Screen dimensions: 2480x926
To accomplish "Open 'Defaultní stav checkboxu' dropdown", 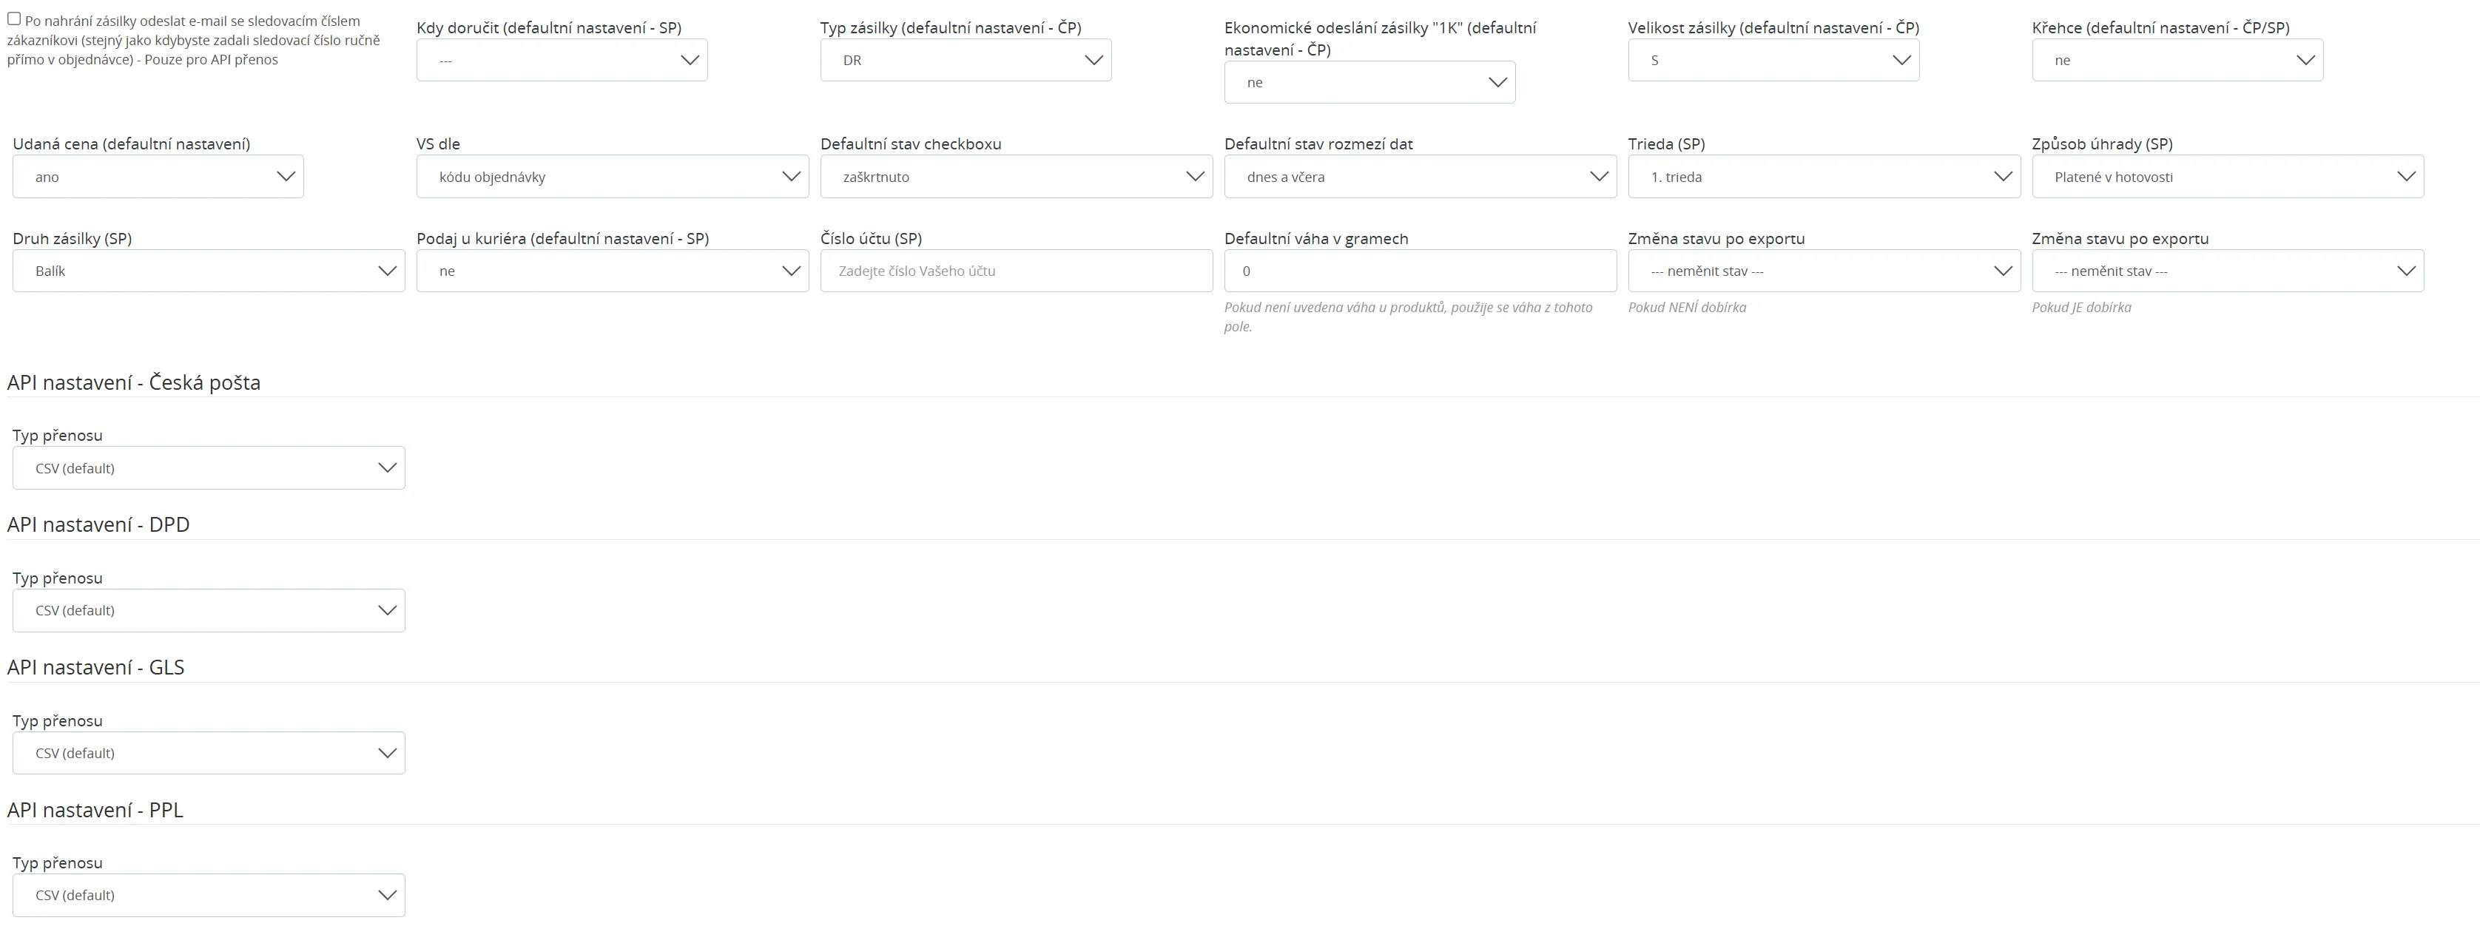I will pos(1016,177).
